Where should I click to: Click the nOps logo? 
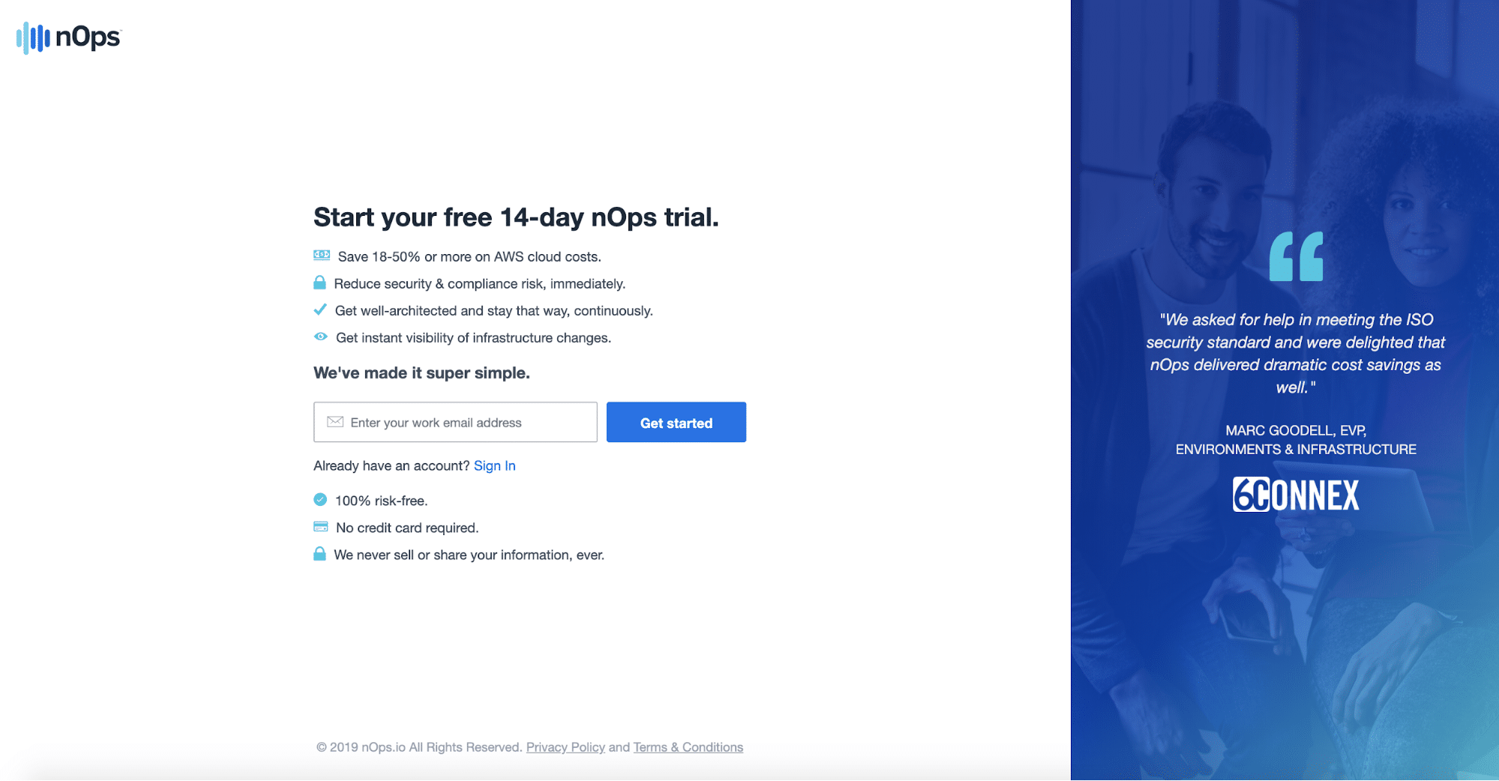(68, 37)
